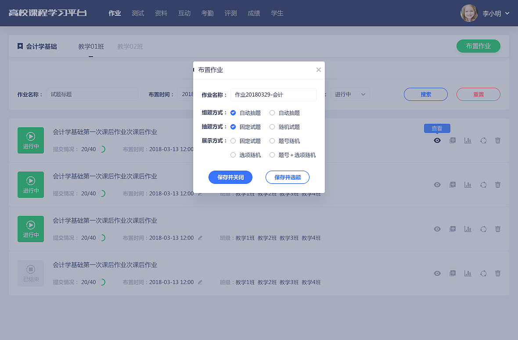Image resolution: width=518 pixels, height=340 pixels.
Task: Click the 保存并关闭 button
Action: point(230,177)
